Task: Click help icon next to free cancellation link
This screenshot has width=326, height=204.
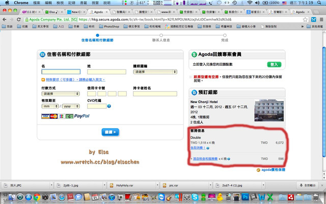Action: [208, 148]
